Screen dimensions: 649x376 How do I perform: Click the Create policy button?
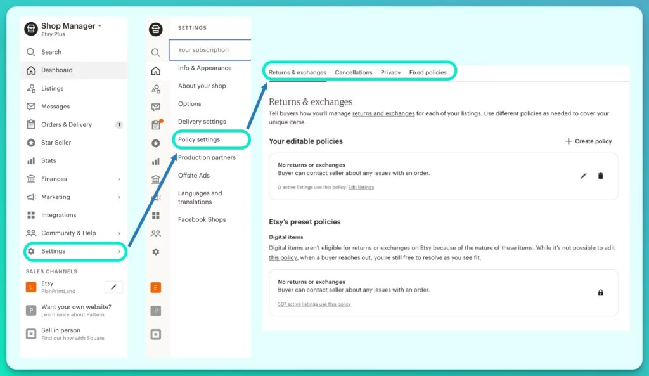click(x=588, y=141)
